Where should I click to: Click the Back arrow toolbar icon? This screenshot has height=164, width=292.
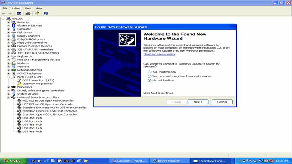[4, 13]
